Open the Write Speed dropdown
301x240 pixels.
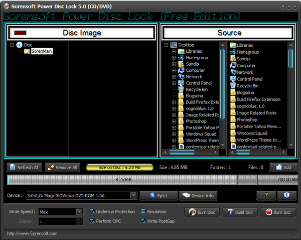click(x=79, y=212)
